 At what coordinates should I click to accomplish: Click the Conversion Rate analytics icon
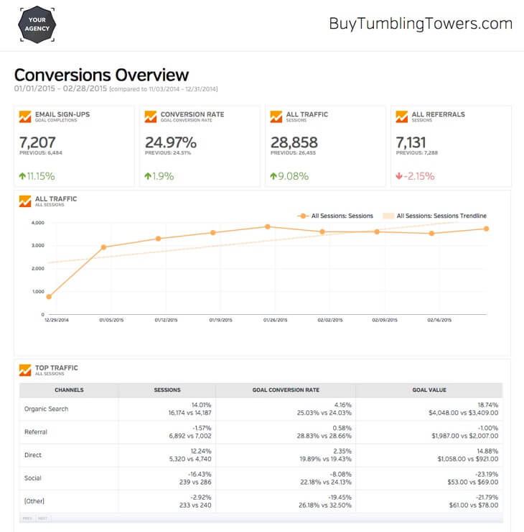(151, 116)
